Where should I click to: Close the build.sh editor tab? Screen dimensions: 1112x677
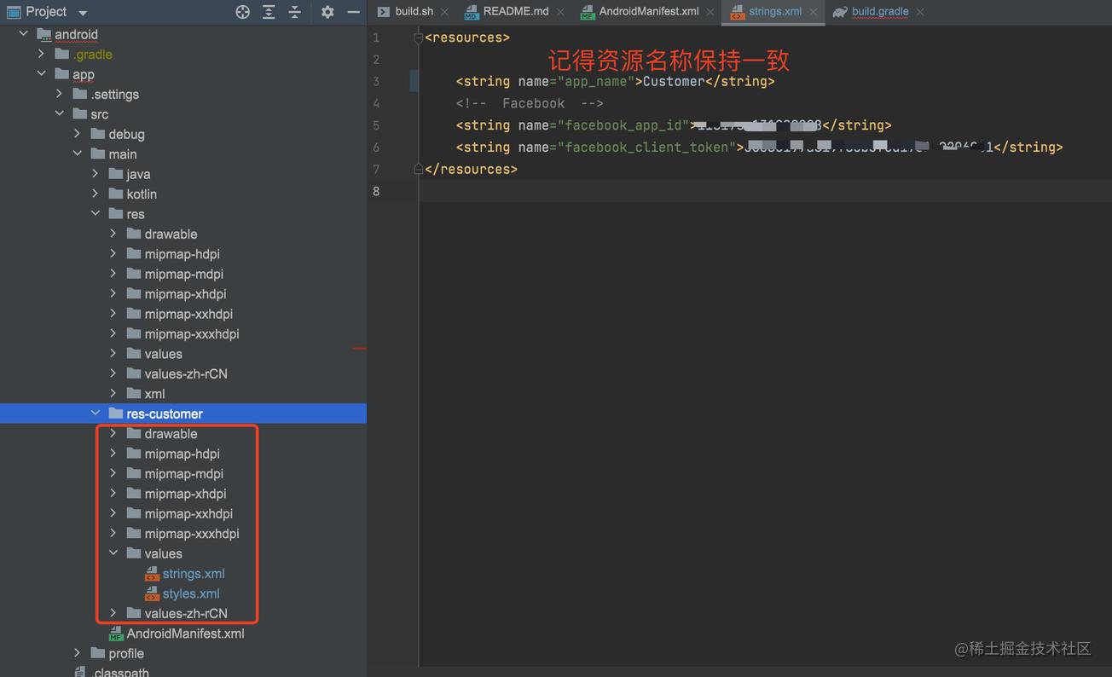(444, 12)
